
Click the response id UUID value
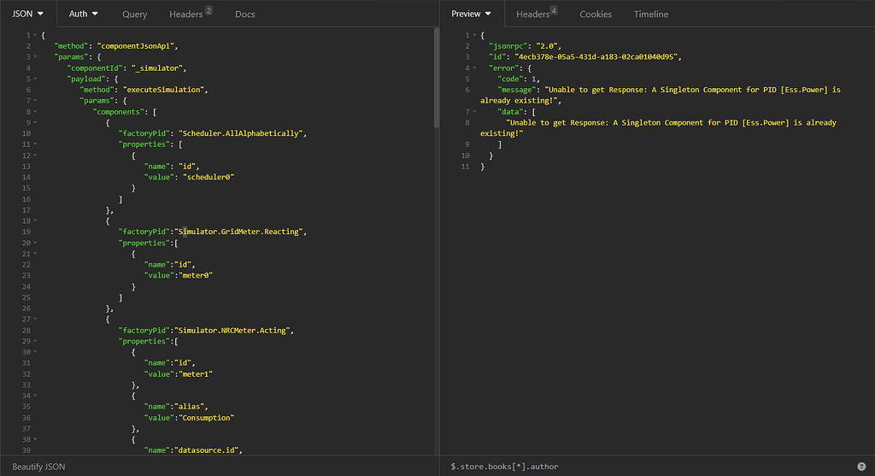pos(596,57)
